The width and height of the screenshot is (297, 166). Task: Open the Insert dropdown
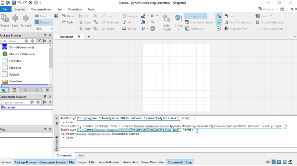point(263,16)
